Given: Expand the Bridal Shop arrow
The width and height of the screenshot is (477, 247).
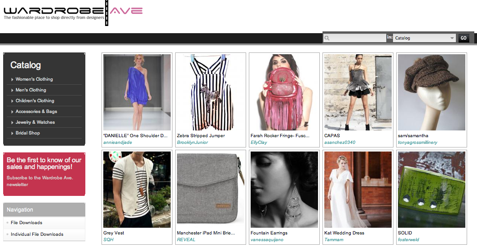Looking at the screenshot, I should point(12,133).
